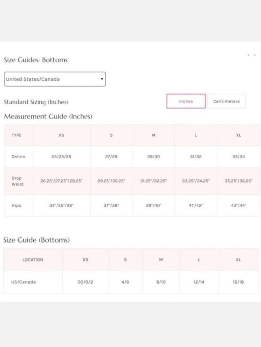Click the 16/18 size cell

tap(238, 282)
